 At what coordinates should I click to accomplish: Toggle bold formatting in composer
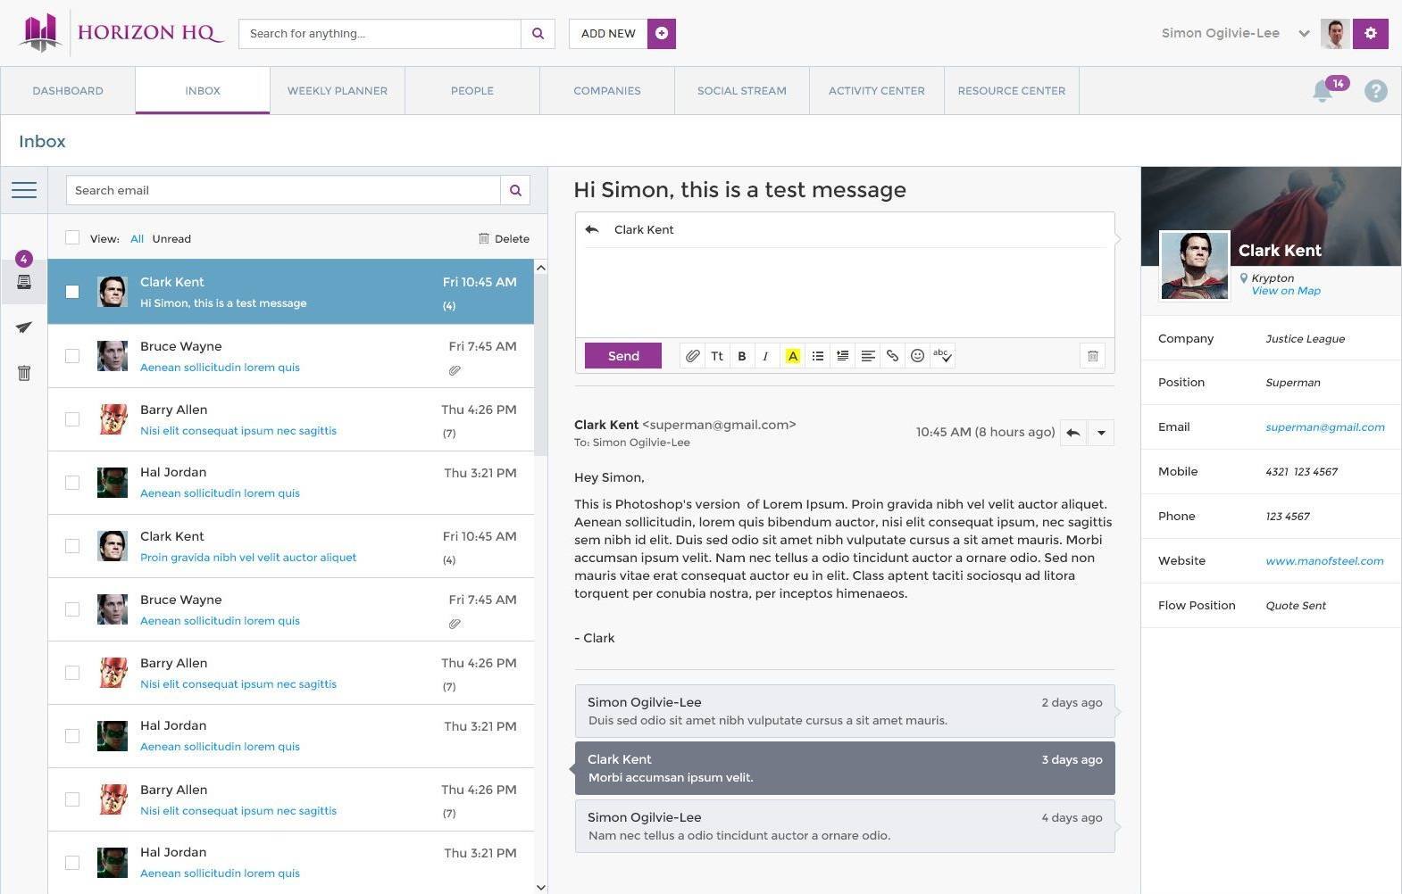click(x=742, y=356)
